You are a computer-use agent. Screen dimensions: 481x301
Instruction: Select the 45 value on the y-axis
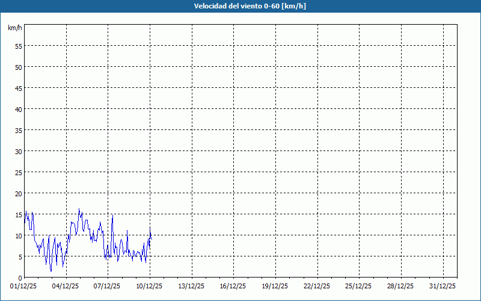(x=19, y=88)
